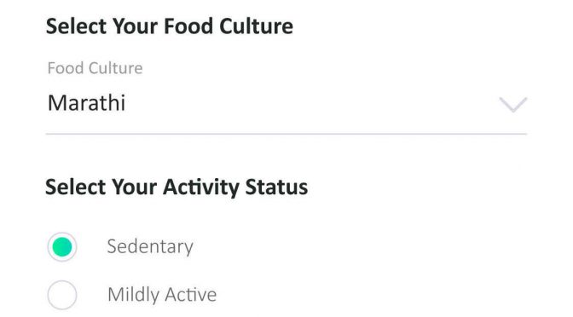Set activity status to Mildly Active
Viewport: 573px width, 317px height.
click(x=62, y=295)
